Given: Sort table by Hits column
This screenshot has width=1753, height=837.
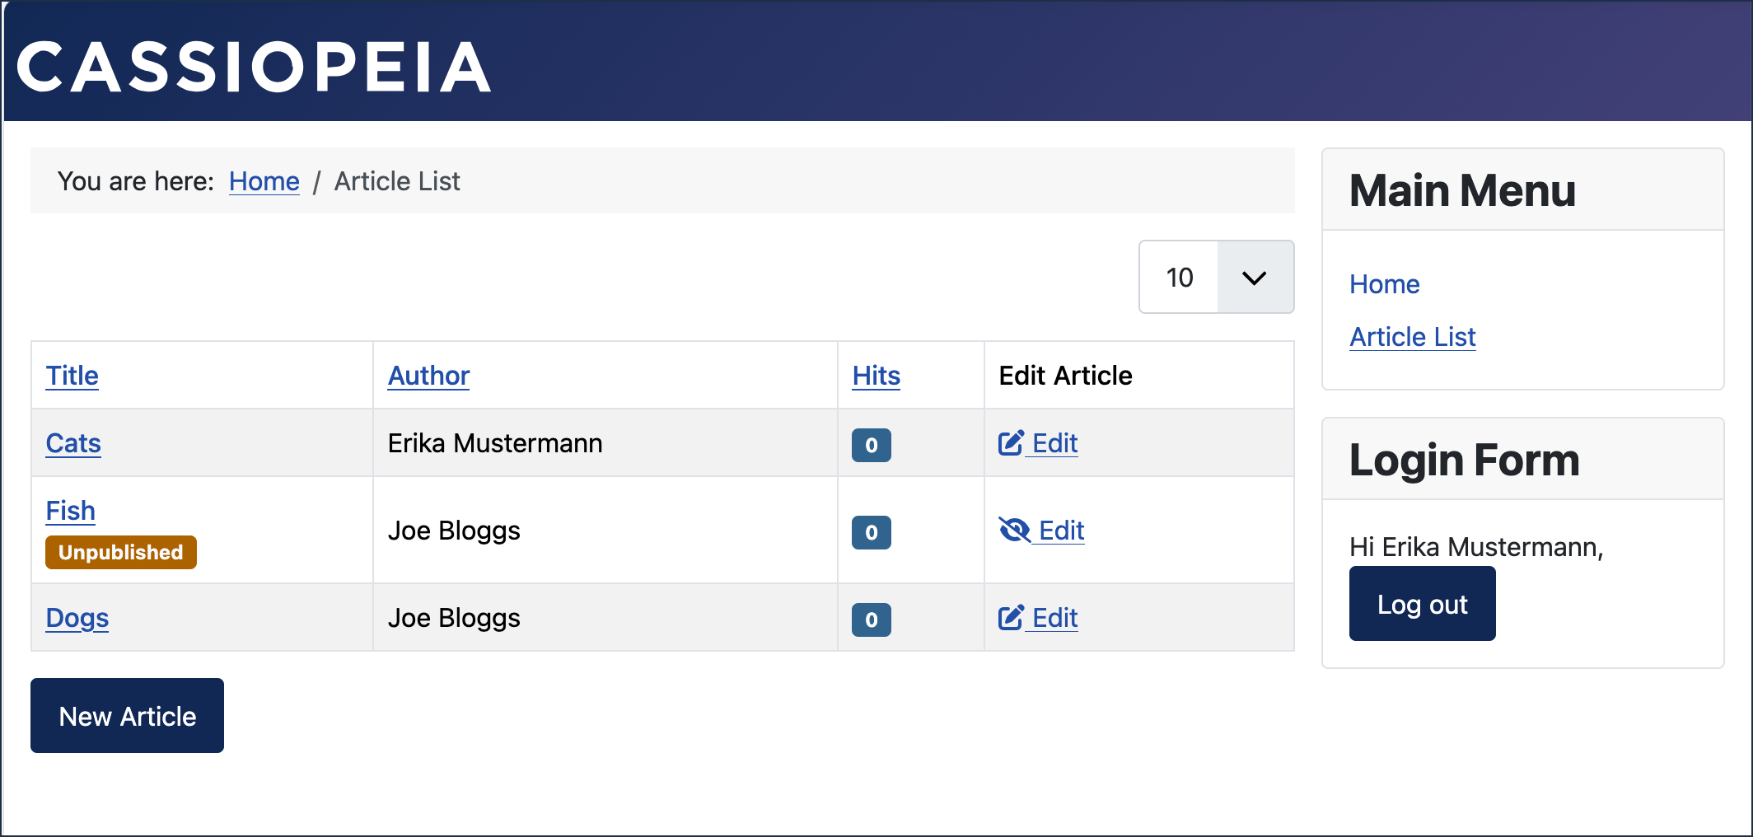Looking at the screenshot, I should (876, 376).
